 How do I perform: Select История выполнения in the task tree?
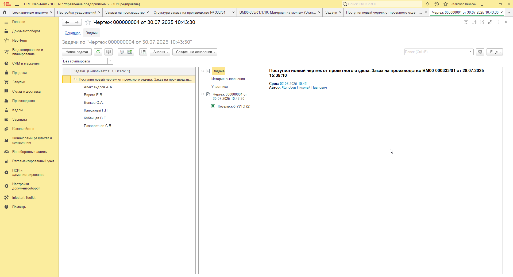[228, 79]
